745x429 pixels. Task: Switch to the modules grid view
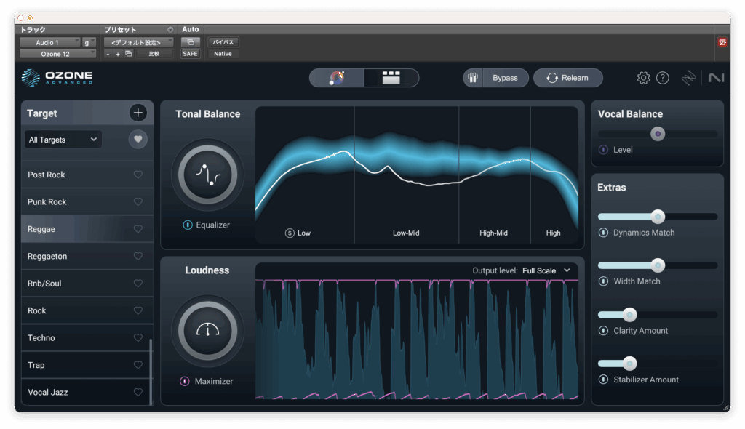391,78
